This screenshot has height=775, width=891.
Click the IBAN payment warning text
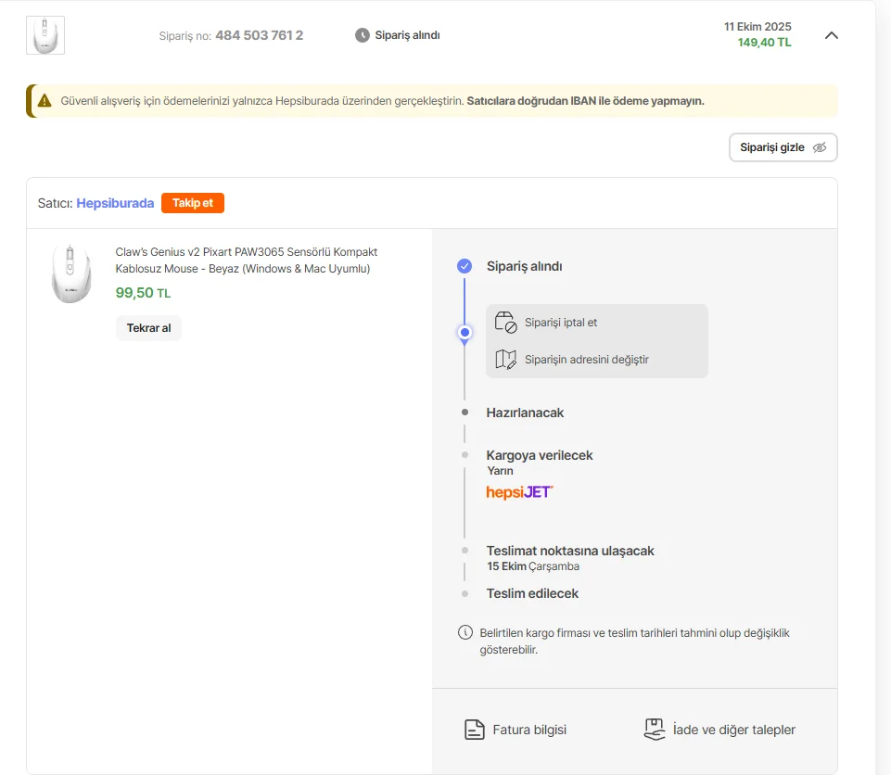click(x=585, y=101)
